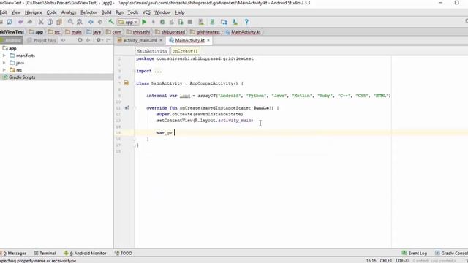Open the app run configuration dropdown
The height and width of the screenshot is (263, 468).
(x=128, y=22)
